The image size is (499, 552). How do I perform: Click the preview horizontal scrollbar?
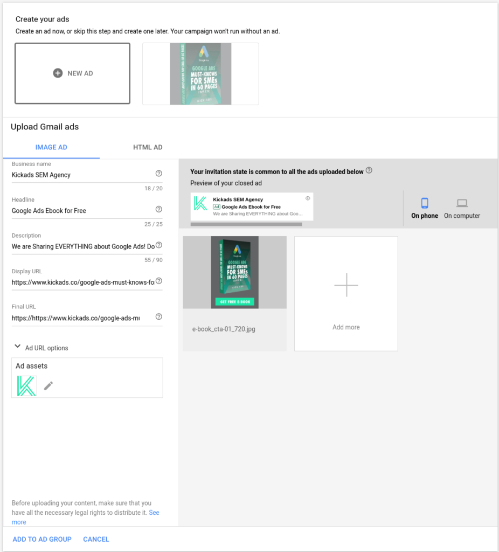(x=246, y=224)
